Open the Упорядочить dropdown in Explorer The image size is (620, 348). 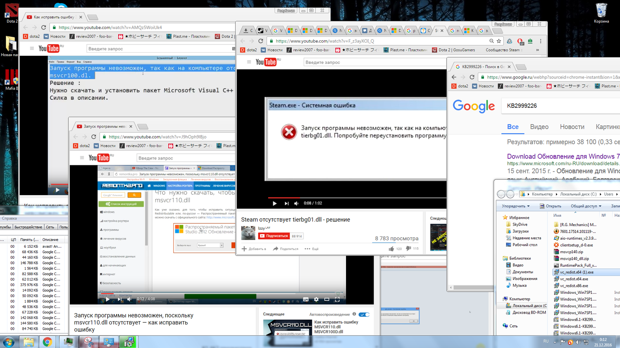pyautogui.click(x=516, y=206)
